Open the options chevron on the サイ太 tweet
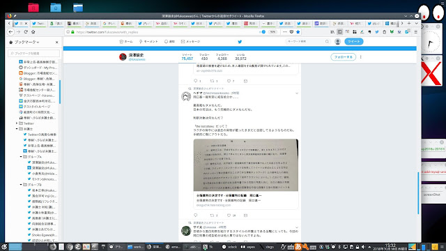446x251 pixels. (x=297, y=227)
